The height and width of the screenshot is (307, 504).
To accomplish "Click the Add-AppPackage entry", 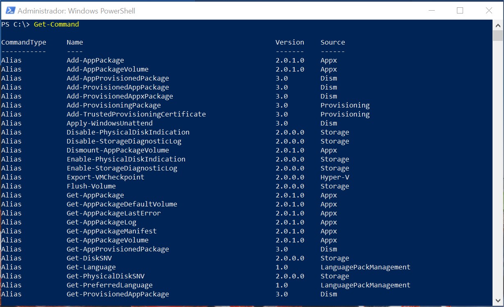I will [95, 61].
